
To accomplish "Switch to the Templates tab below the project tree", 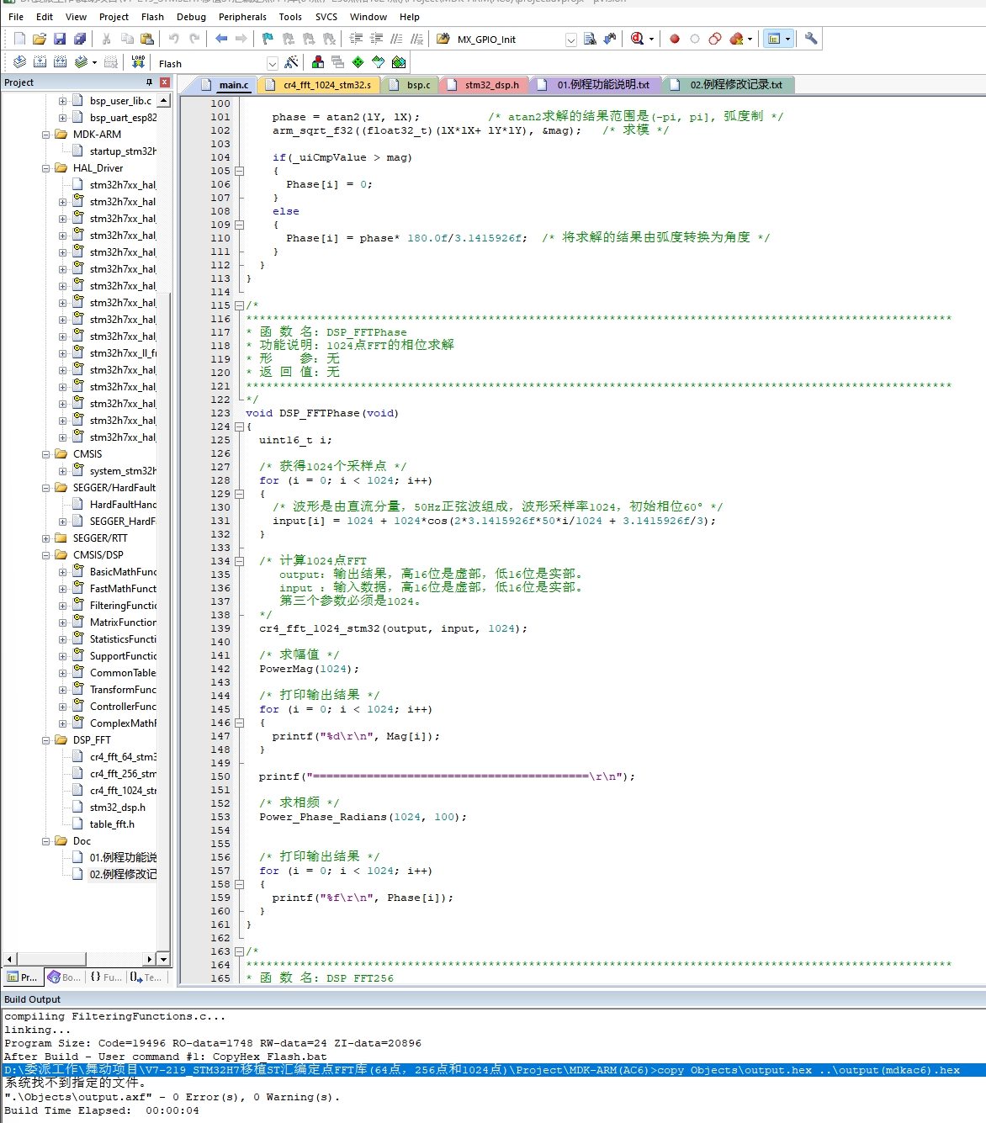I will pyautogui.click(x=146, y=977).
